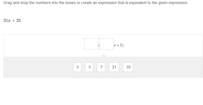Pick the number tile 5 in the tray

click(89, 67)
